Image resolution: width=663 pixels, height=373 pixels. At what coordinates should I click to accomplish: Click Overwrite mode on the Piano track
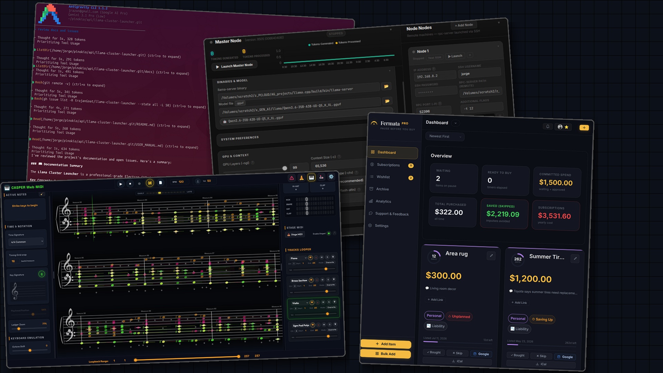point(330,262)
